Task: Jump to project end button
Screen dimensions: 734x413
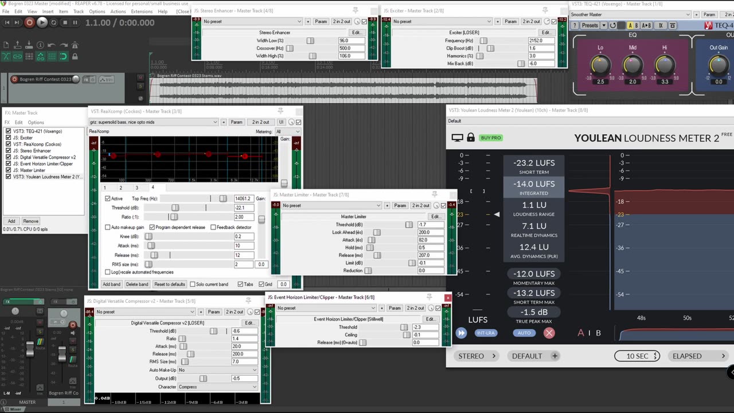Action: tap(18, 22)
